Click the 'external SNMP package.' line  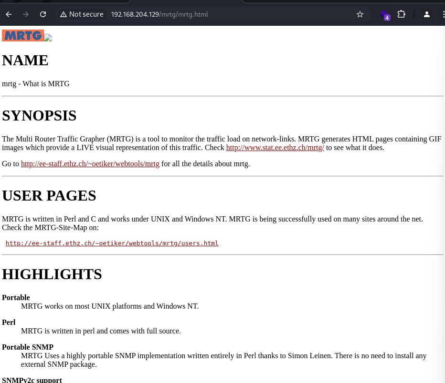pos(59,364)
